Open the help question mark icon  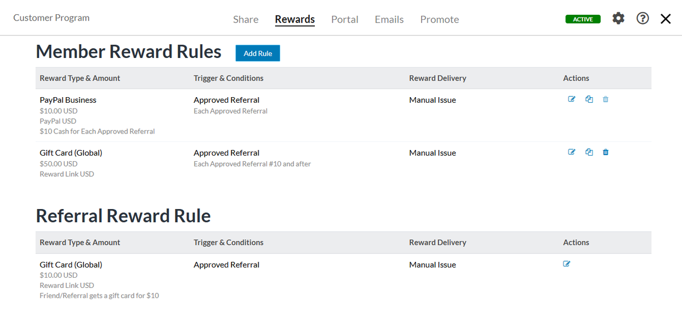pos(643,18)
